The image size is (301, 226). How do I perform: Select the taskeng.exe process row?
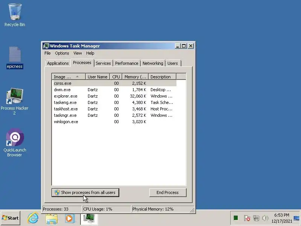pyautogui.click(x=115, y=102)
